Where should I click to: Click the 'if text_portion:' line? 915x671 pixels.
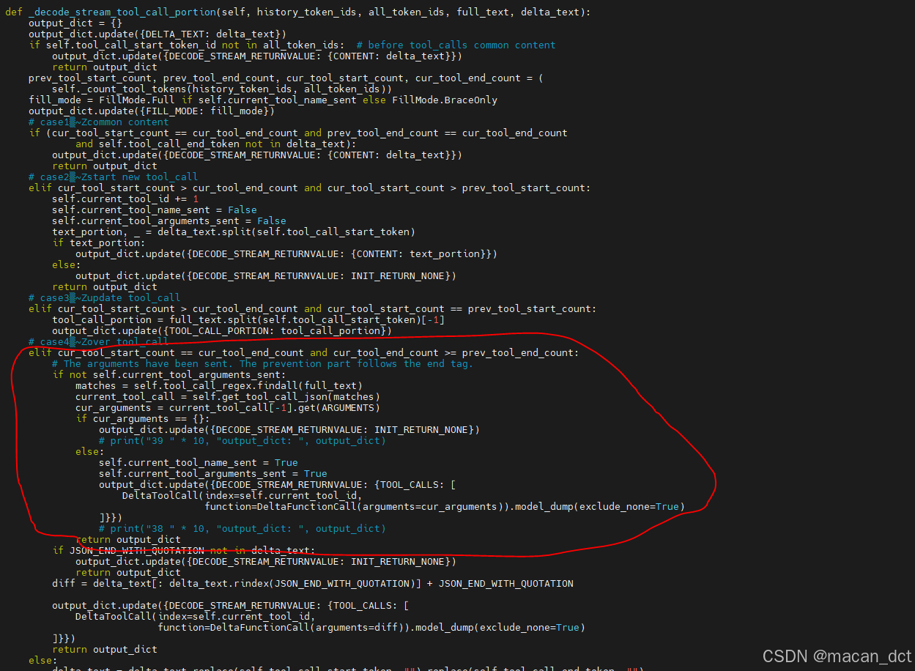coord(99,242)
